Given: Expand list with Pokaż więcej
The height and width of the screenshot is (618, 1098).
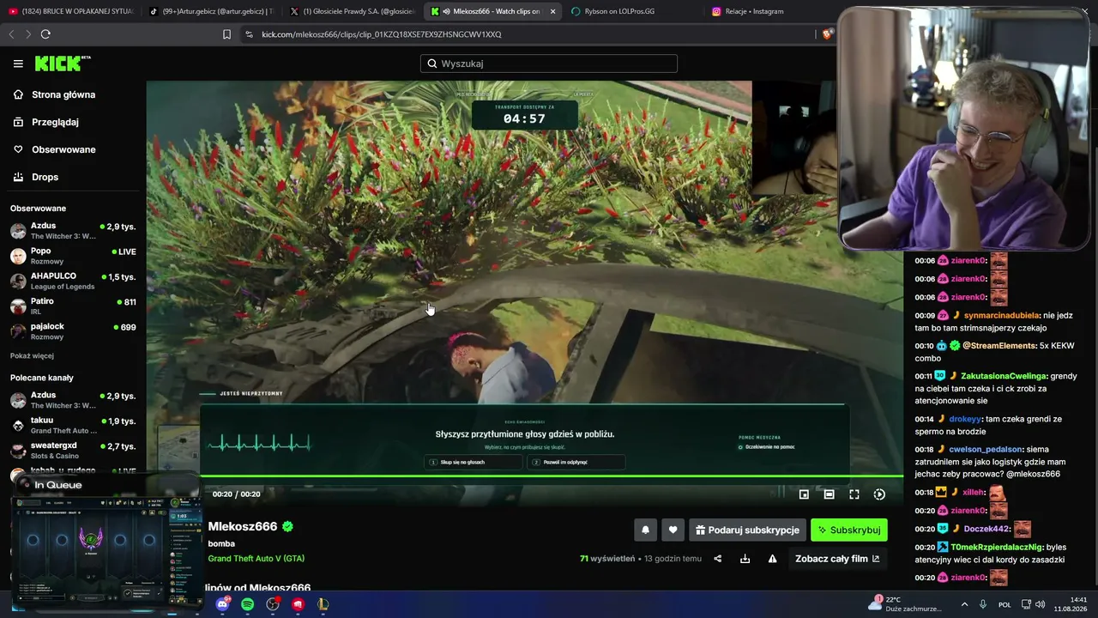Looking at the screenshot, I should tap(32, 355).
